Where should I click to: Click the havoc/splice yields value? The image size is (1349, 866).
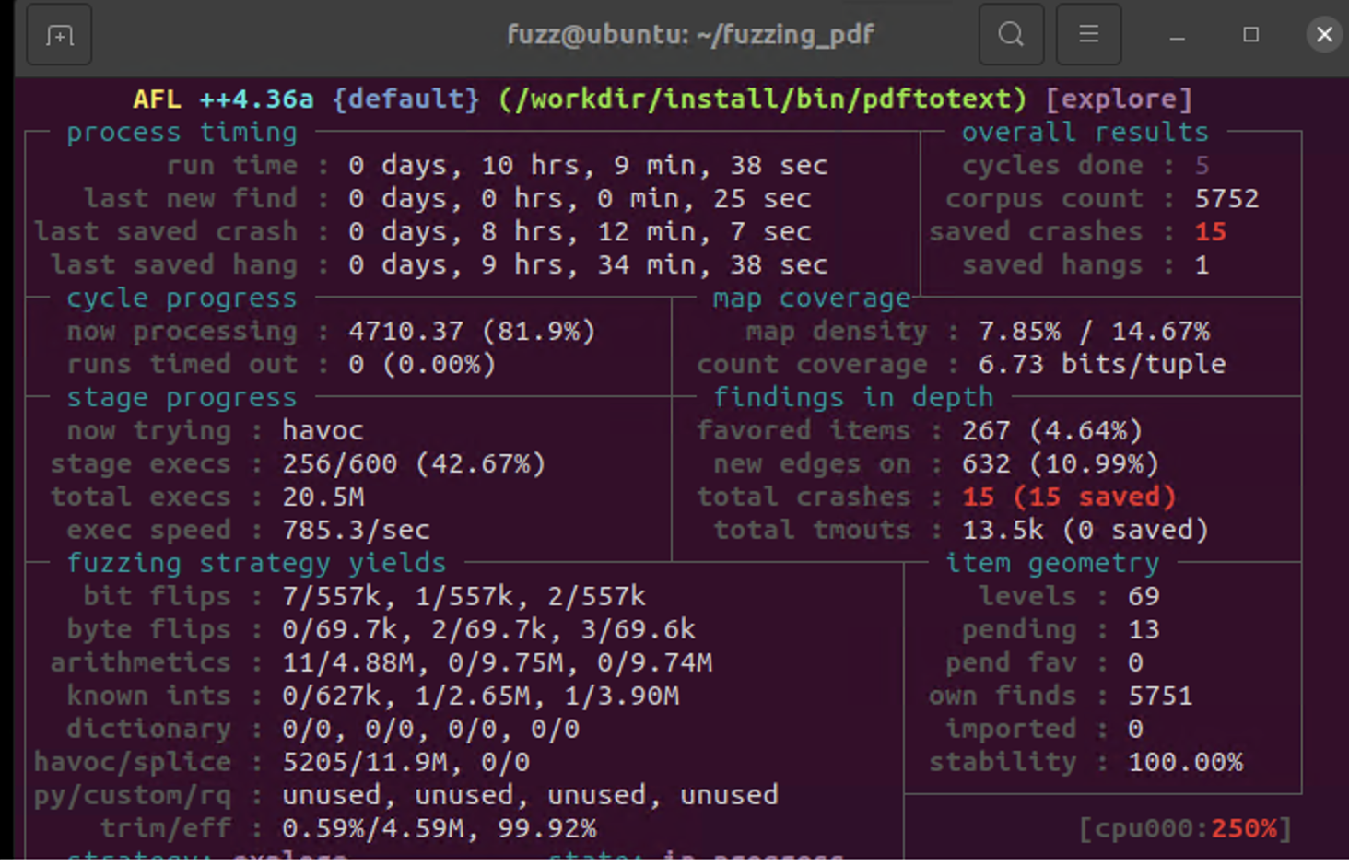point(405,763)
